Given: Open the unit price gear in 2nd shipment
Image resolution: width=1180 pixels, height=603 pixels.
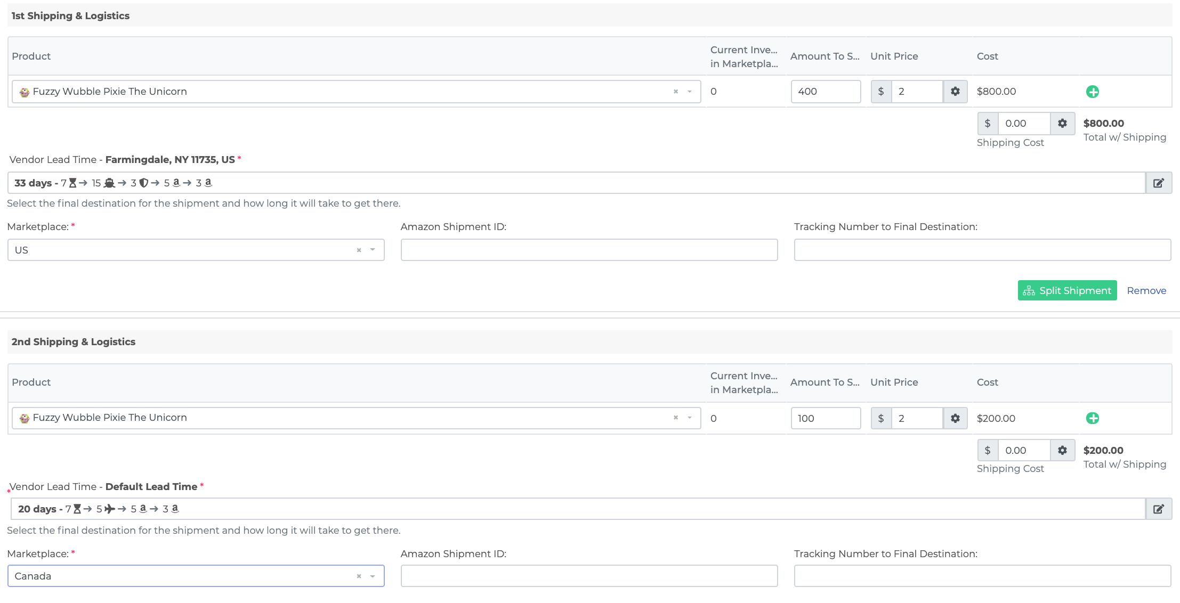Looking at the screenshot, I should (x=955, y=418).
